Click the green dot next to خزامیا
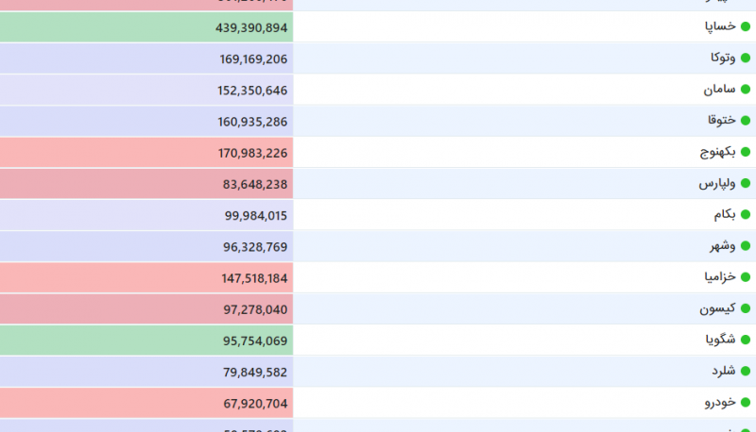 coord(746,277)
